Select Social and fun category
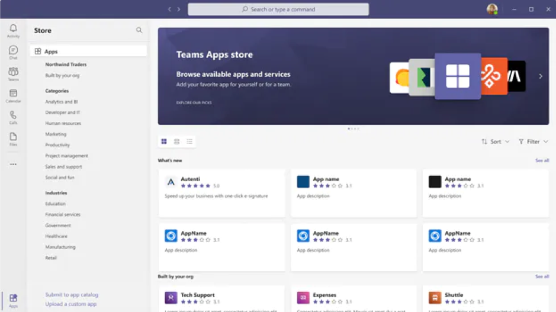The height and width of the screenshot is (312, 556). [x=60, y=177]
